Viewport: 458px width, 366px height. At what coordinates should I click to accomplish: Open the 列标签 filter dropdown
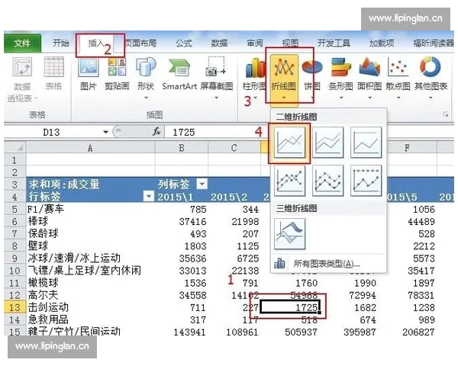(x=202, y=185)
